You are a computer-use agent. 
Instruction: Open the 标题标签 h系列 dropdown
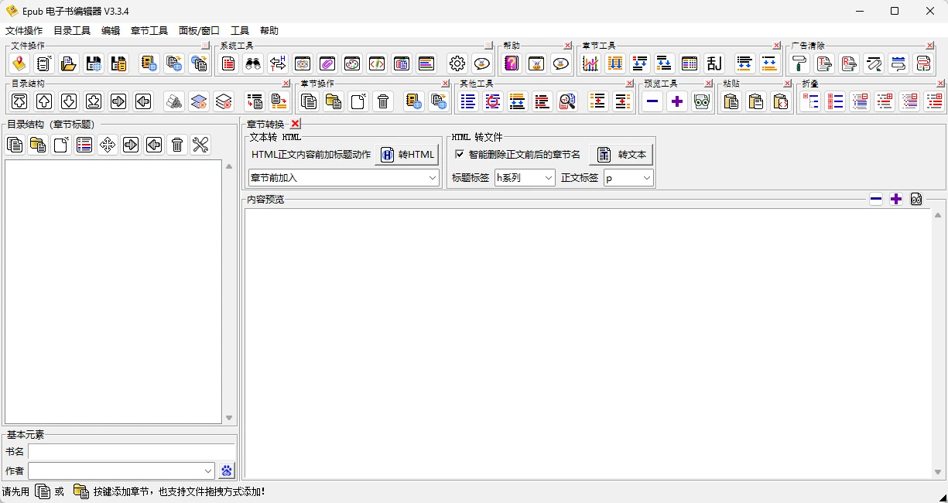[x=549, y=178]
